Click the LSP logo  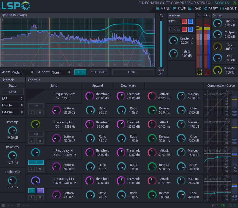[16, 6]
